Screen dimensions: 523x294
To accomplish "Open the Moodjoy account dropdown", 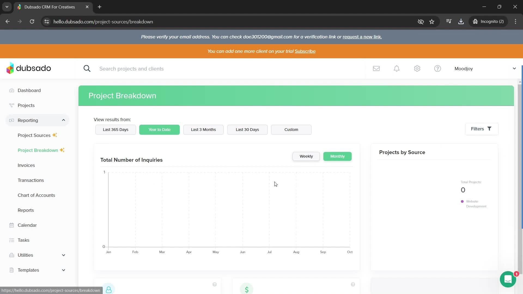I will [485, 69].
